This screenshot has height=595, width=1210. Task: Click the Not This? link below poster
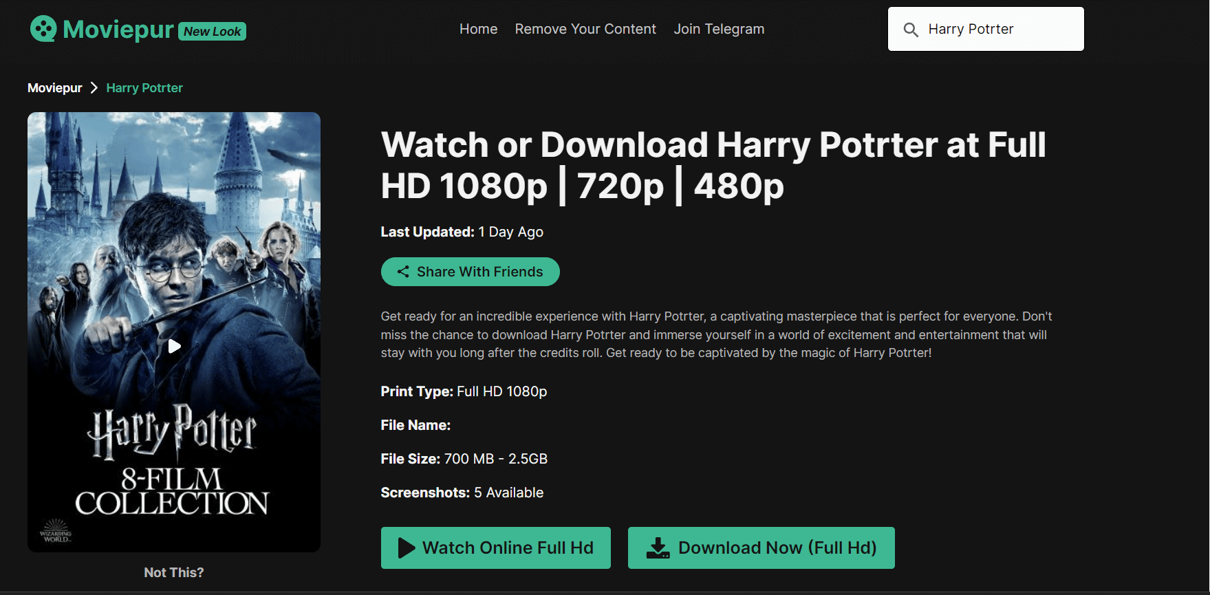(173, 572)
